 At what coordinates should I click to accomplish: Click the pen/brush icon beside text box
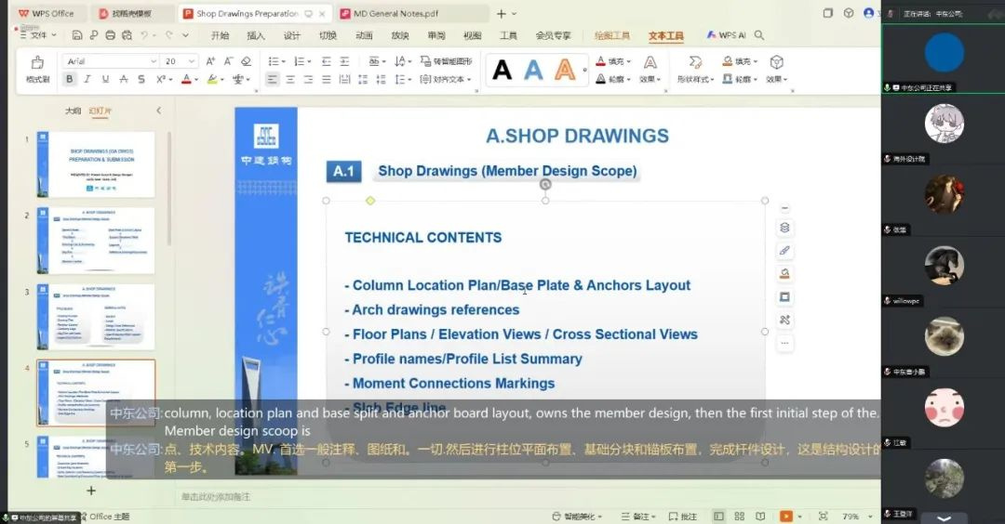pyautogui.click(x=784, y=251)
